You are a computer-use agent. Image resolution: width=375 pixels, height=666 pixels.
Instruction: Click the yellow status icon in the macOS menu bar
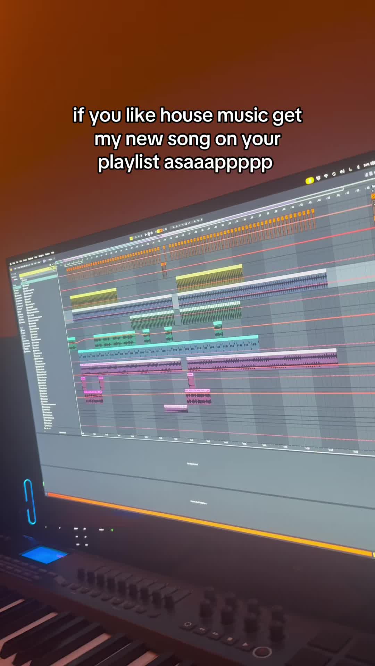[x=309, y=180]
